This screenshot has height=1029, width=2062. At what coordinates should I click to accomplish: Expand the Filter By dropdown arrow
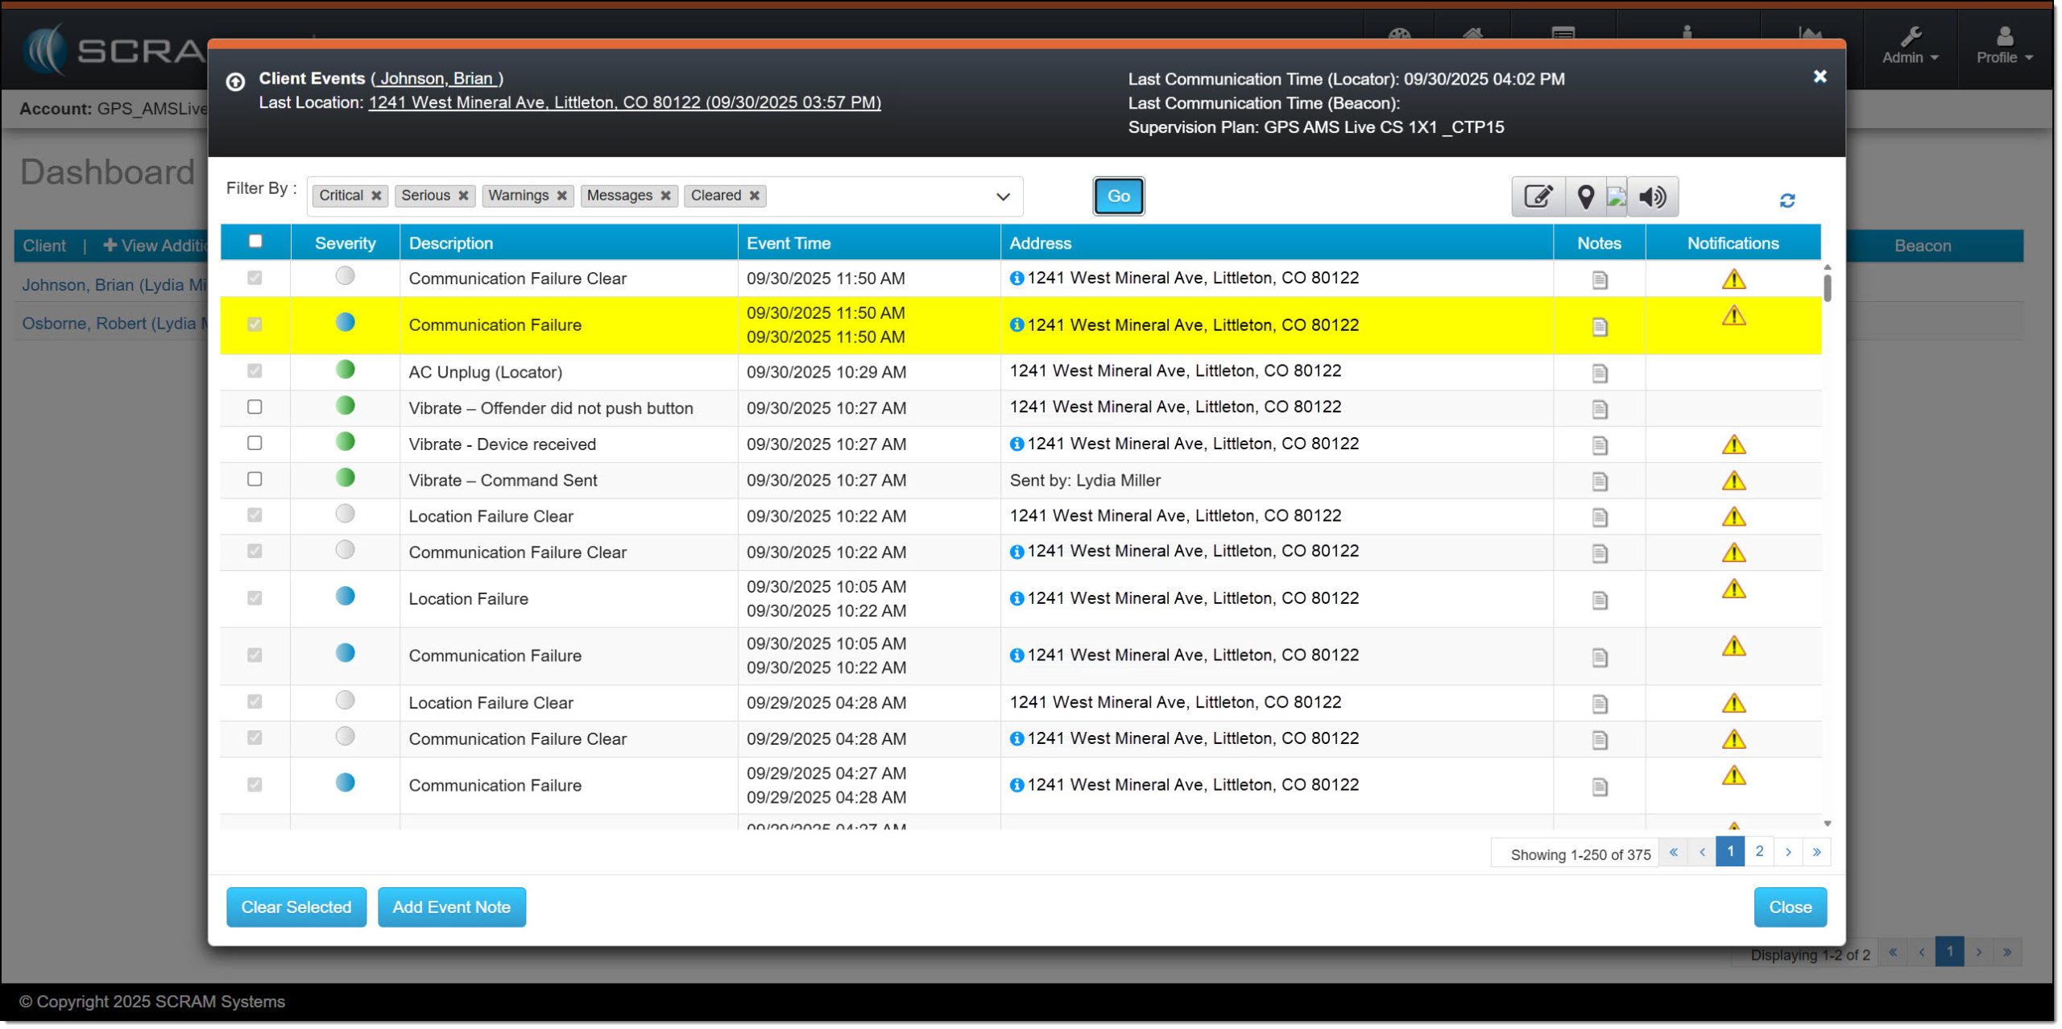coord(1002,197)
